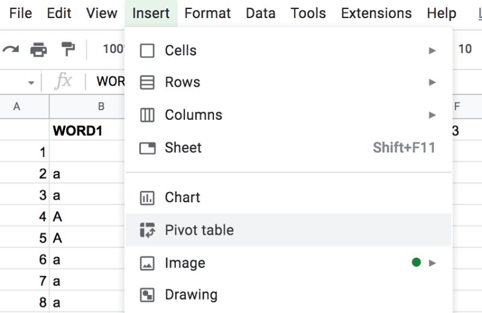
Task: Click the redo arrow icon
Action: 11,49
